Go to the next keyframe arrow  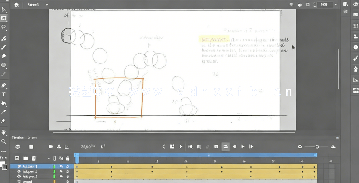point(181,147)
